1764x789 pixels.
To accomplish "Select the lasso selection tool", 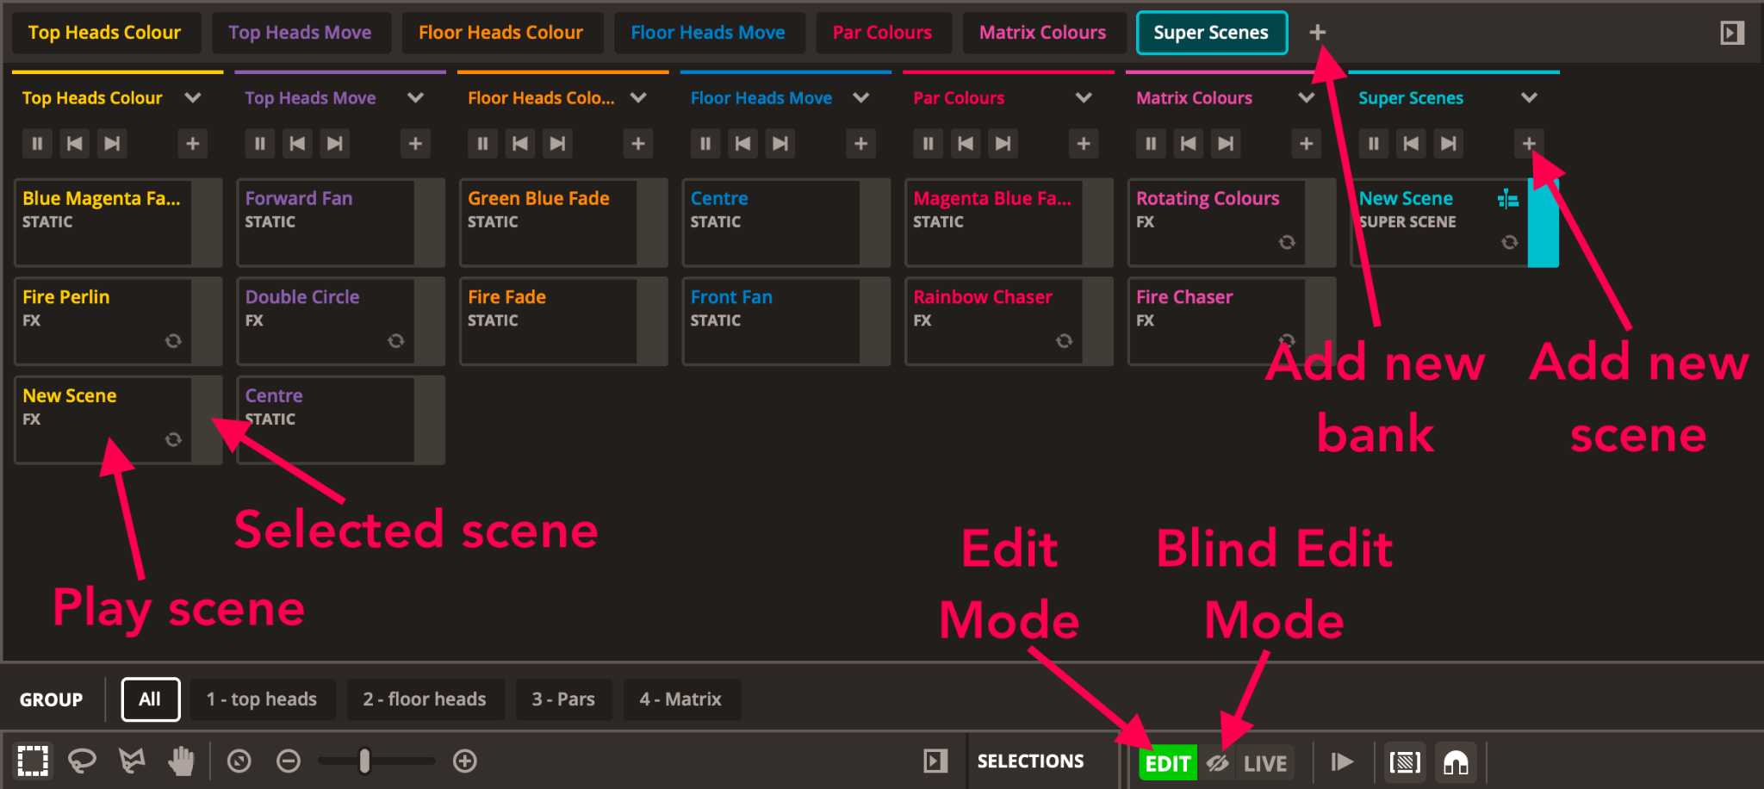I will (x=82, y=761).
